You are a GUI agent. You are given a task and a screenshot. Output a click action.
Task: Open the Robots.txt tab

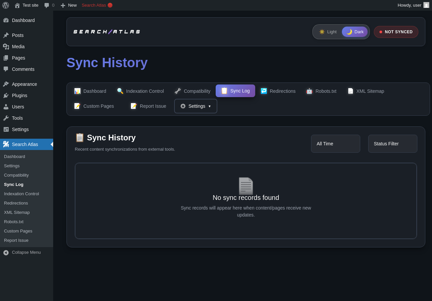click(321, 91)
